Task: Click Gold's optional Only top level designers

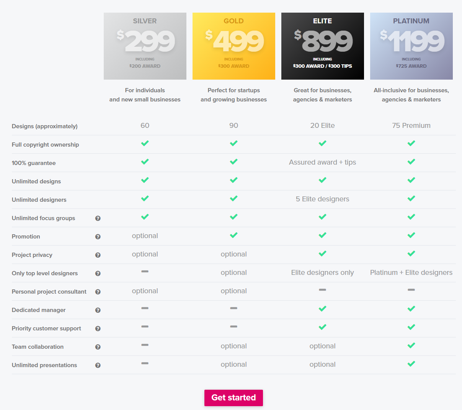Action: [234, 273]
